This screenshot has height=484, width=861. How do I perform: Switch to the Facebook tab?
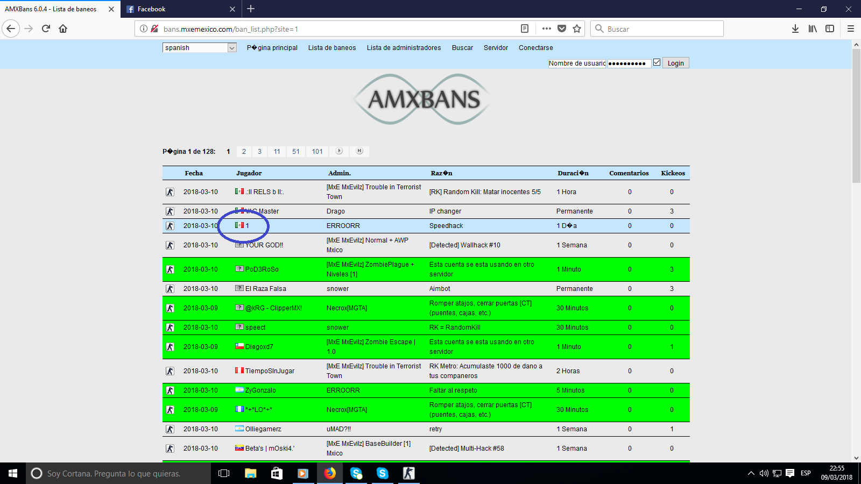click(x=181, y=9)
